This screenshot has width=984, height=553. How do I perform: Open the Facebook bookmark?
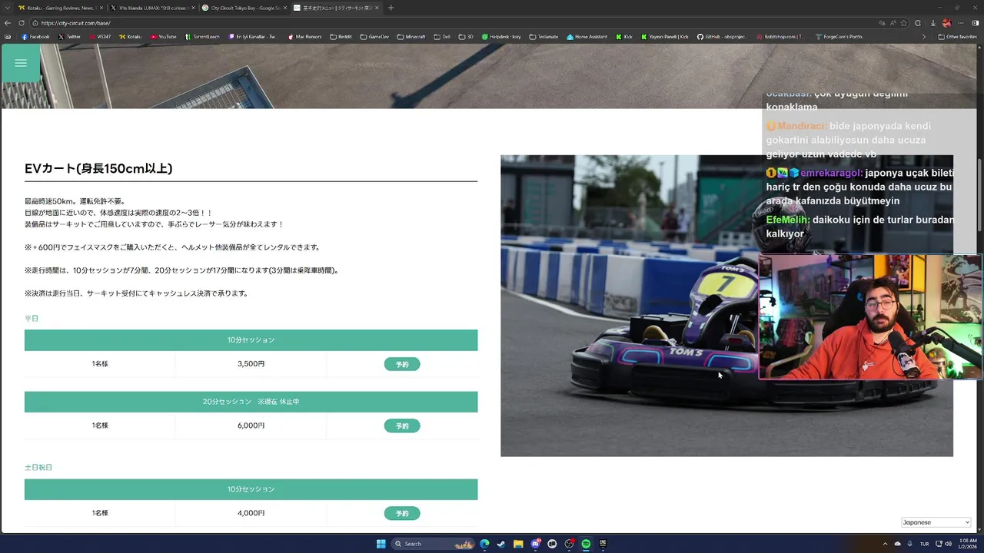point(35,36)
